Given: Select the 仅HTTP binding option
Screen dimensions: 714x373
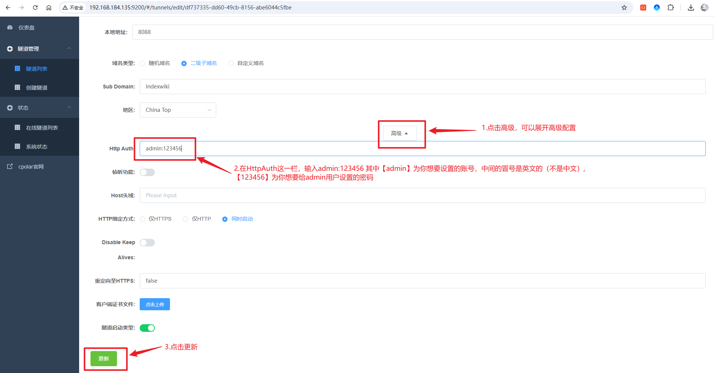Looking at the screenshot, I should tap(186, 219).
